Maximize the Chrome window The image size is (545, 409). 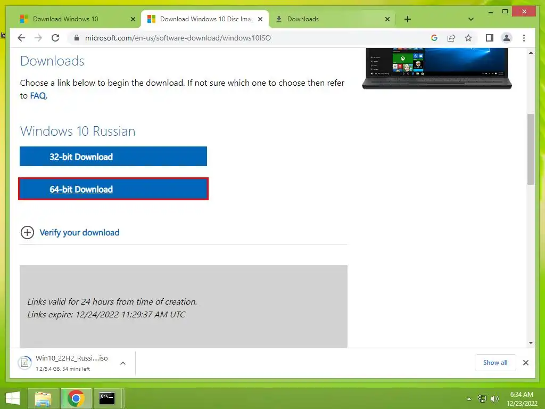coord(505,12)
